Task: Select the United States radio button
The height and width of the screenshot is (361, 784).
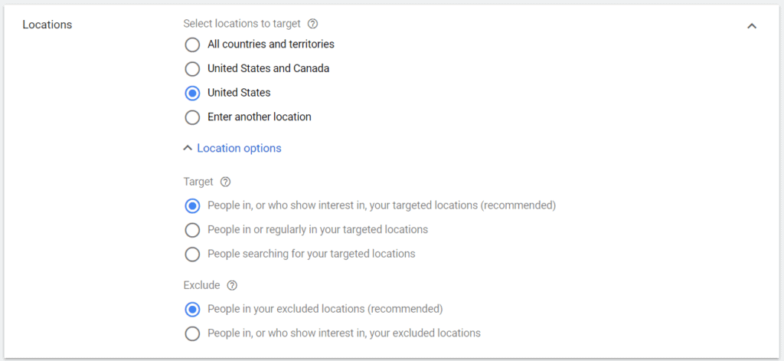Action: click(192, 93)
